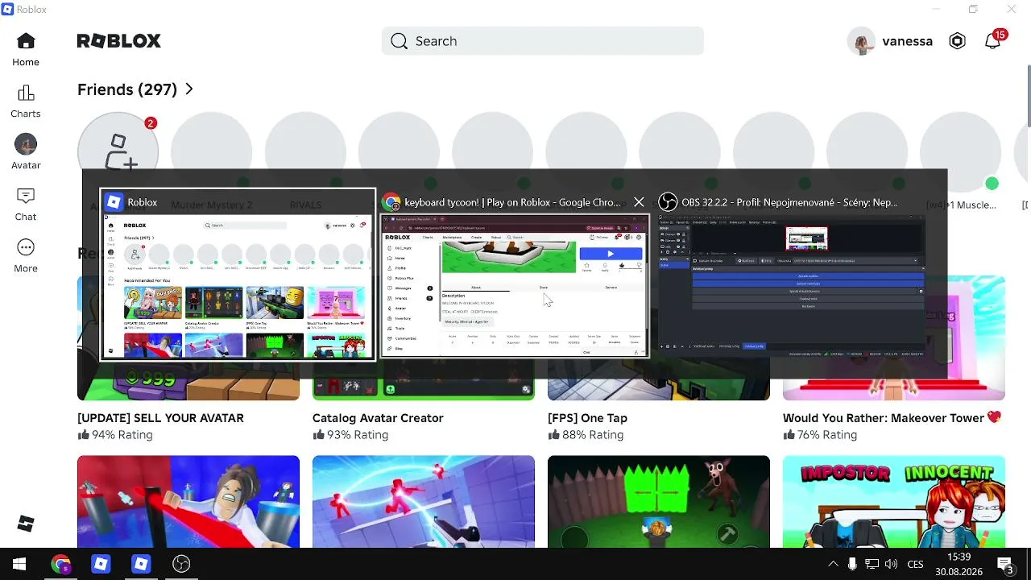Go to Home in Roblox sidebar
This screenshot has height=580, width=1031.
point(26,50)
